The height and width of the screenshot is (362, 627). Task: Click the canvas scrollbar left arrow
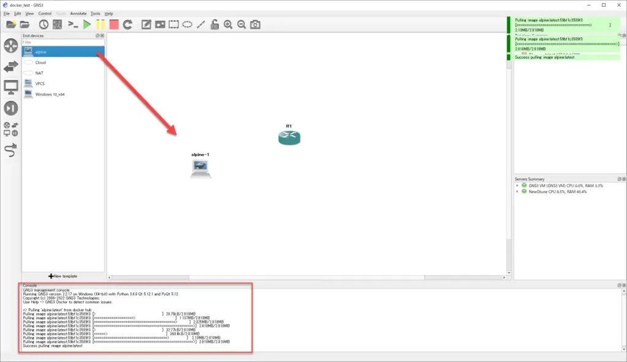tap(110, 277)
